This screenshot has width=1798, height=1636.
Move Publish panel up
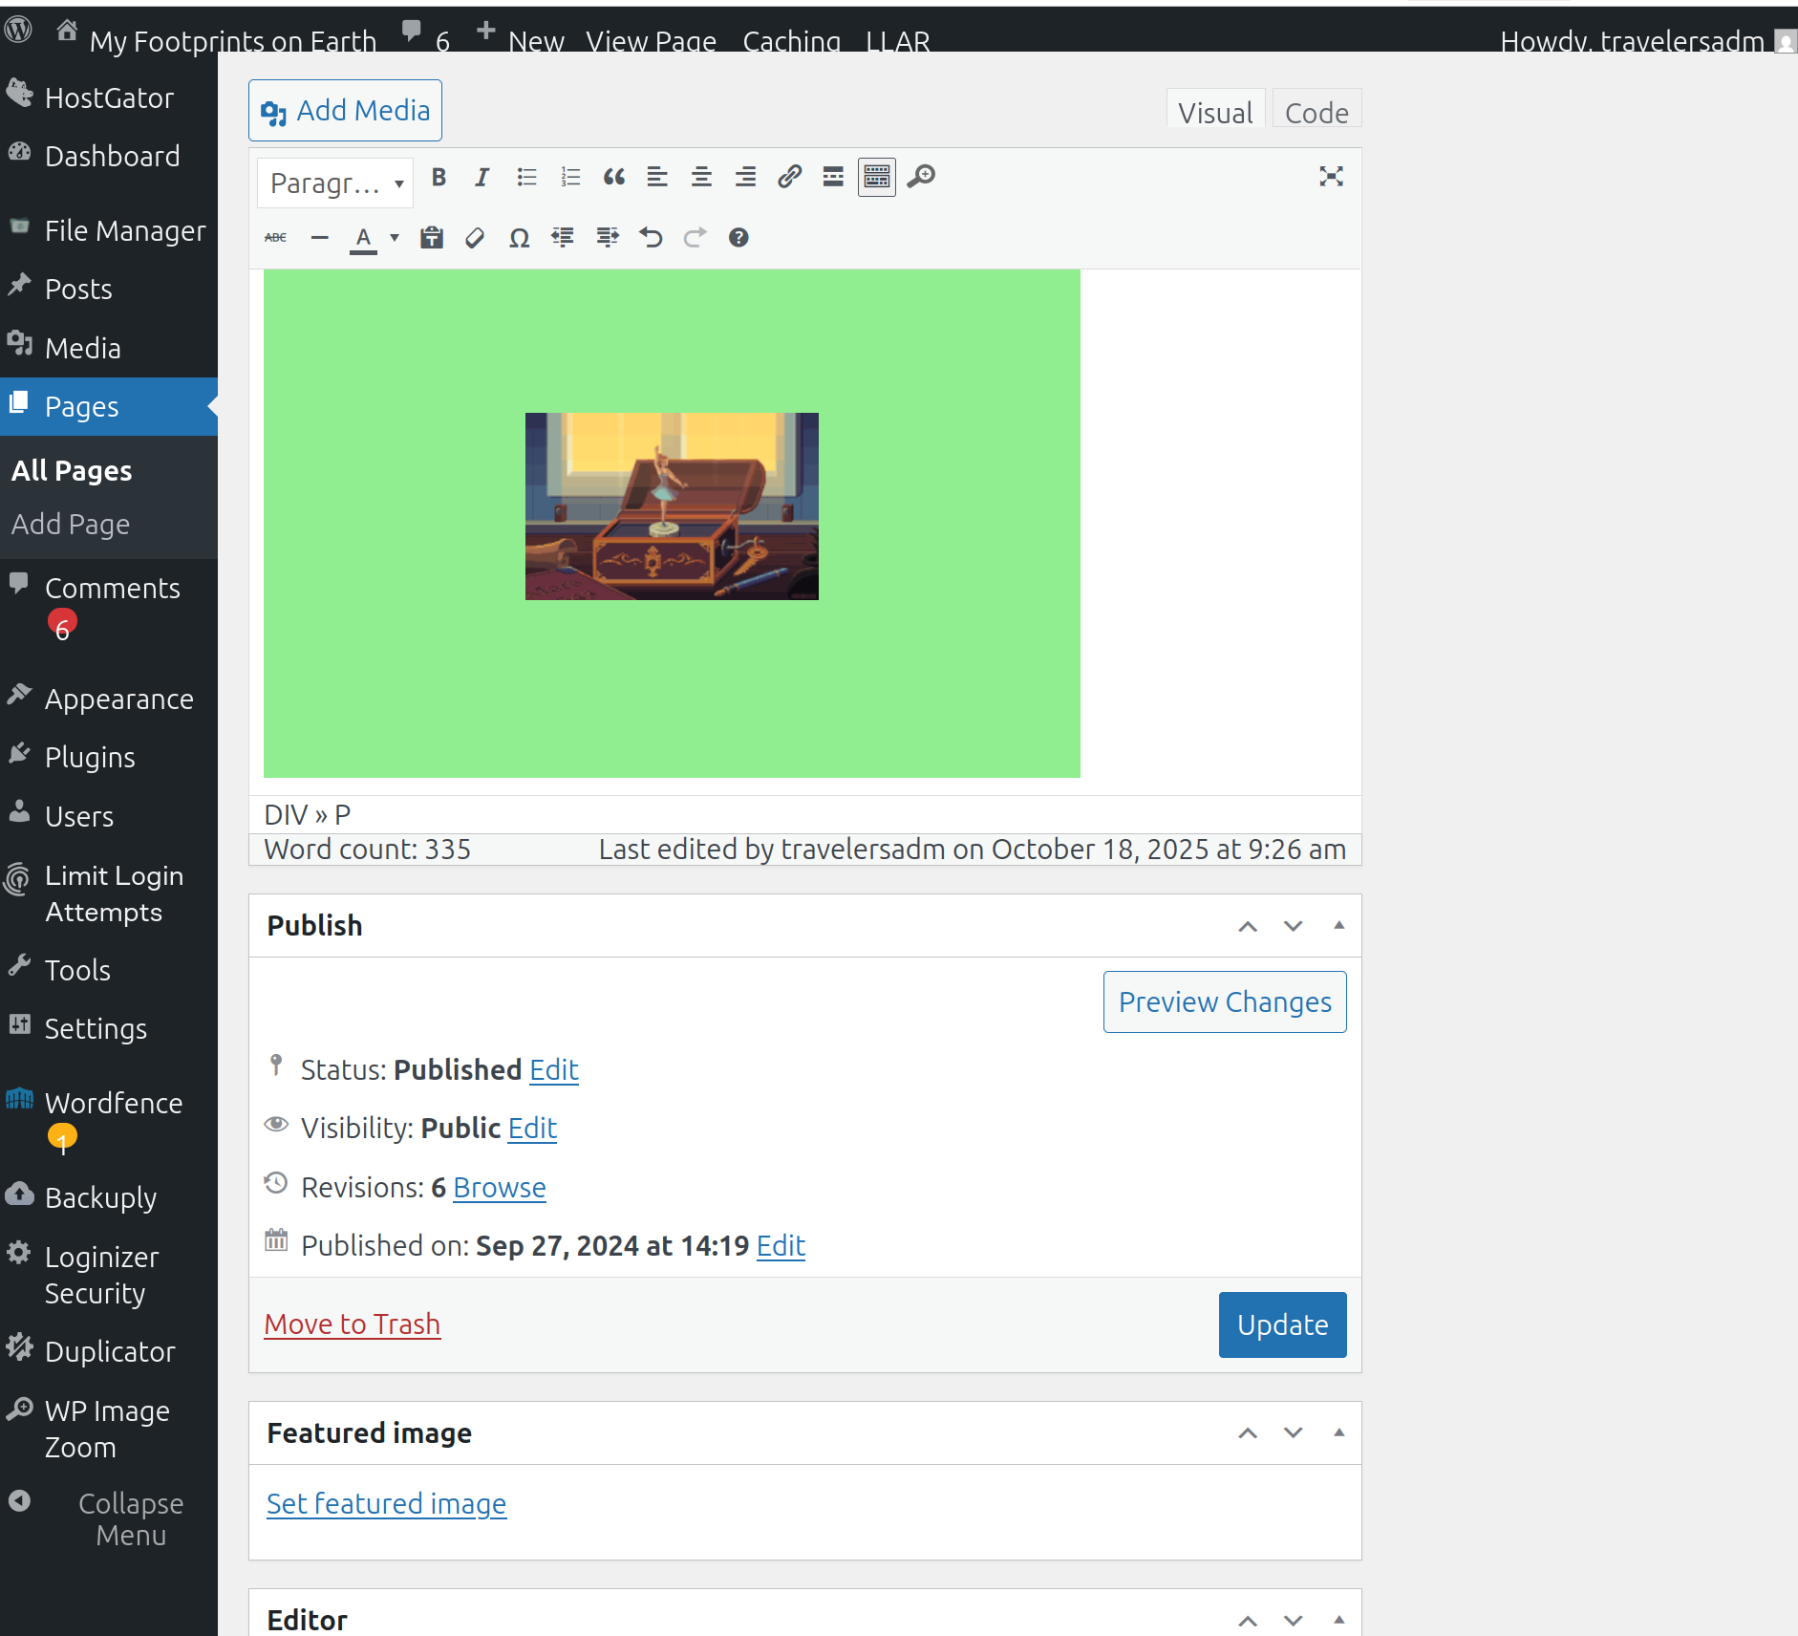coord(1248,926)
